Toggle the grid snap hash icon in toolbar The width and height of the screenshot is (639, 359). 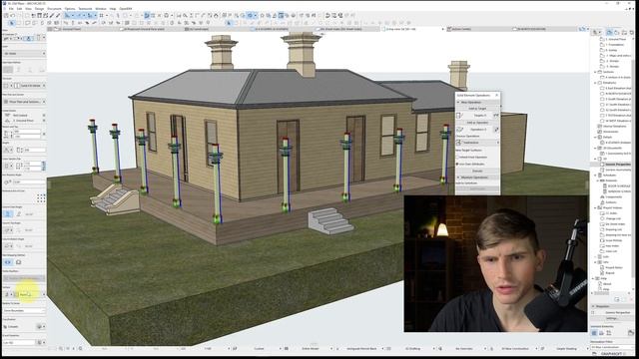click(x=101, y=16)
